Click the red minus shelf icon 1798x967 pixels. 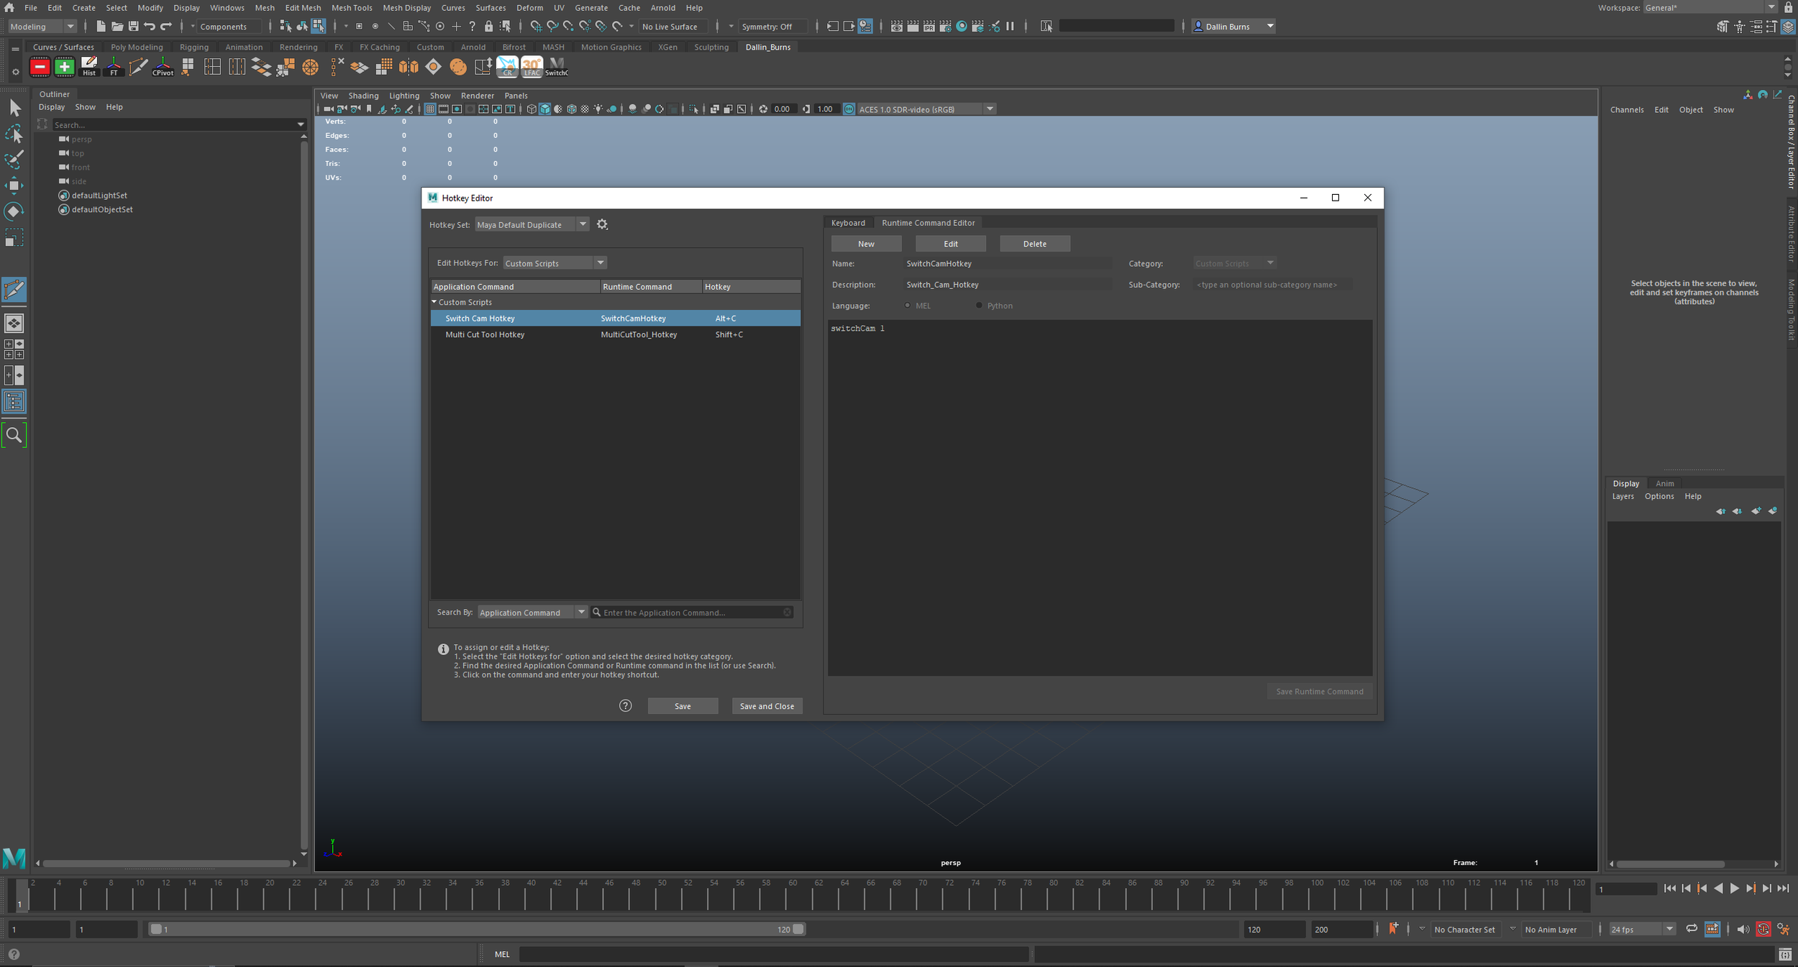(x=40, y=67)
